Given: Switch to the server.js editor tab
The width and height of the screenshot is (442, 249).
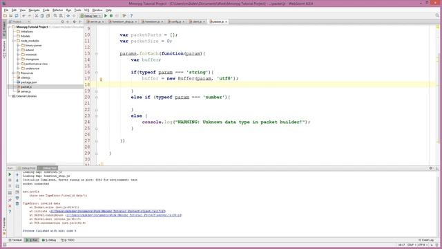Looking at the screenshot, I should tap(95, 21).
